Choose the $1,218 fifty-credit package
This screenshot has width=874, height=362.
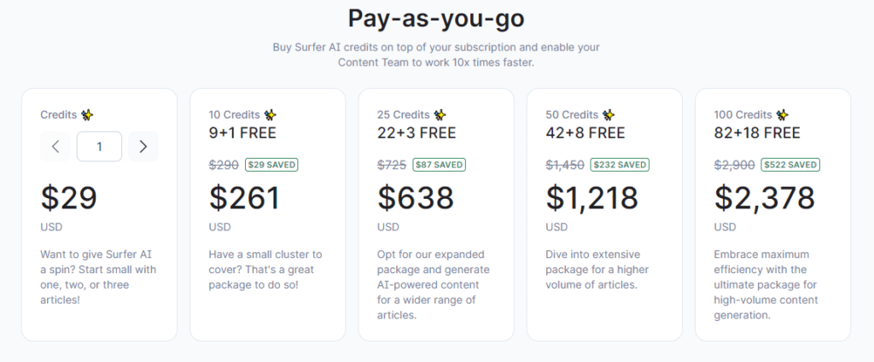[x=604, y=214]
